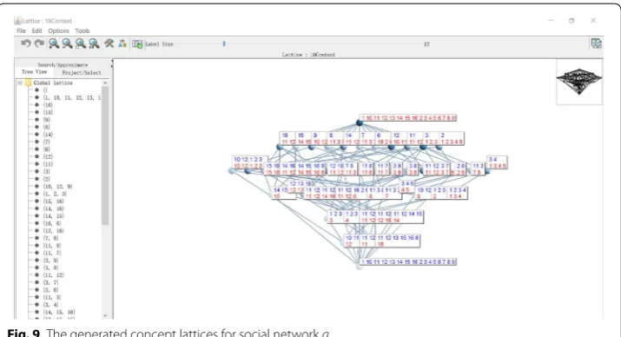Click the Undo arrow icon
Image resolution: width=621 pixels, height=337 pixels.
click(26, 43)
